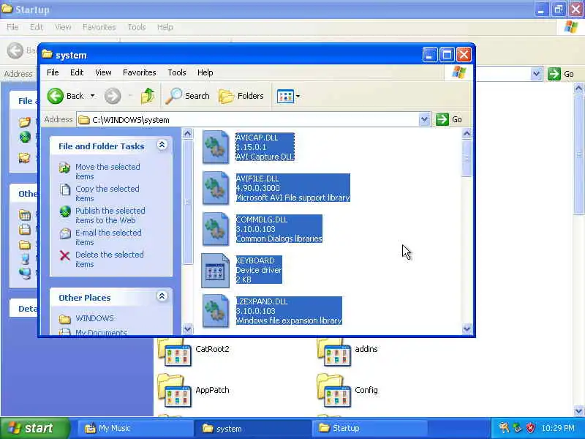This screenshot has width=585, height=439.
Task: Click Go next to C:\WINDOWS\system
Action: click(x=449, y=119)
